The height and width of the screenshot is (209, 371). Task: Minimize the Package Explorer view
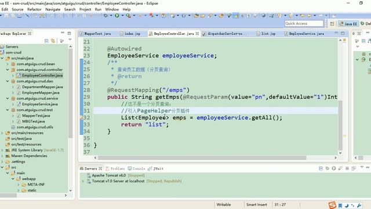click(x=63, y=33)
